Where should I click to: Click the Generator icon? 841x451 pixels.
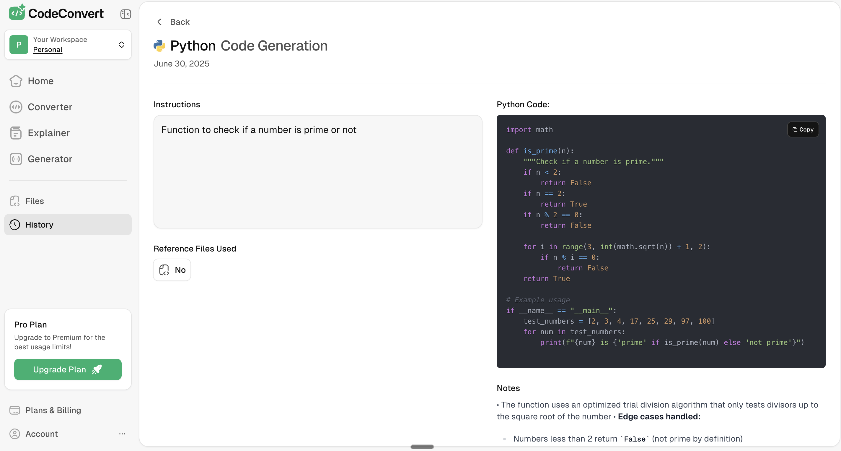tap(16, 159)
